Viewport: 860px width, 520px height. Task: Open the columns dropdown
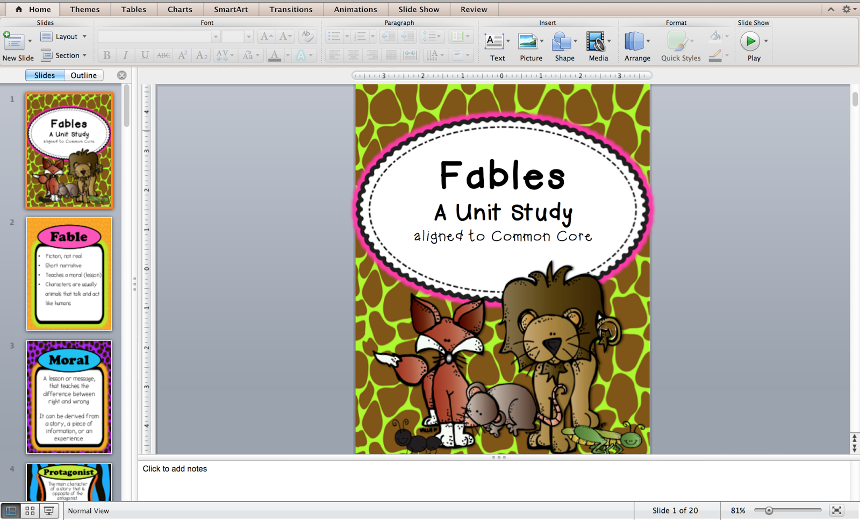click(x=462, y=37)
